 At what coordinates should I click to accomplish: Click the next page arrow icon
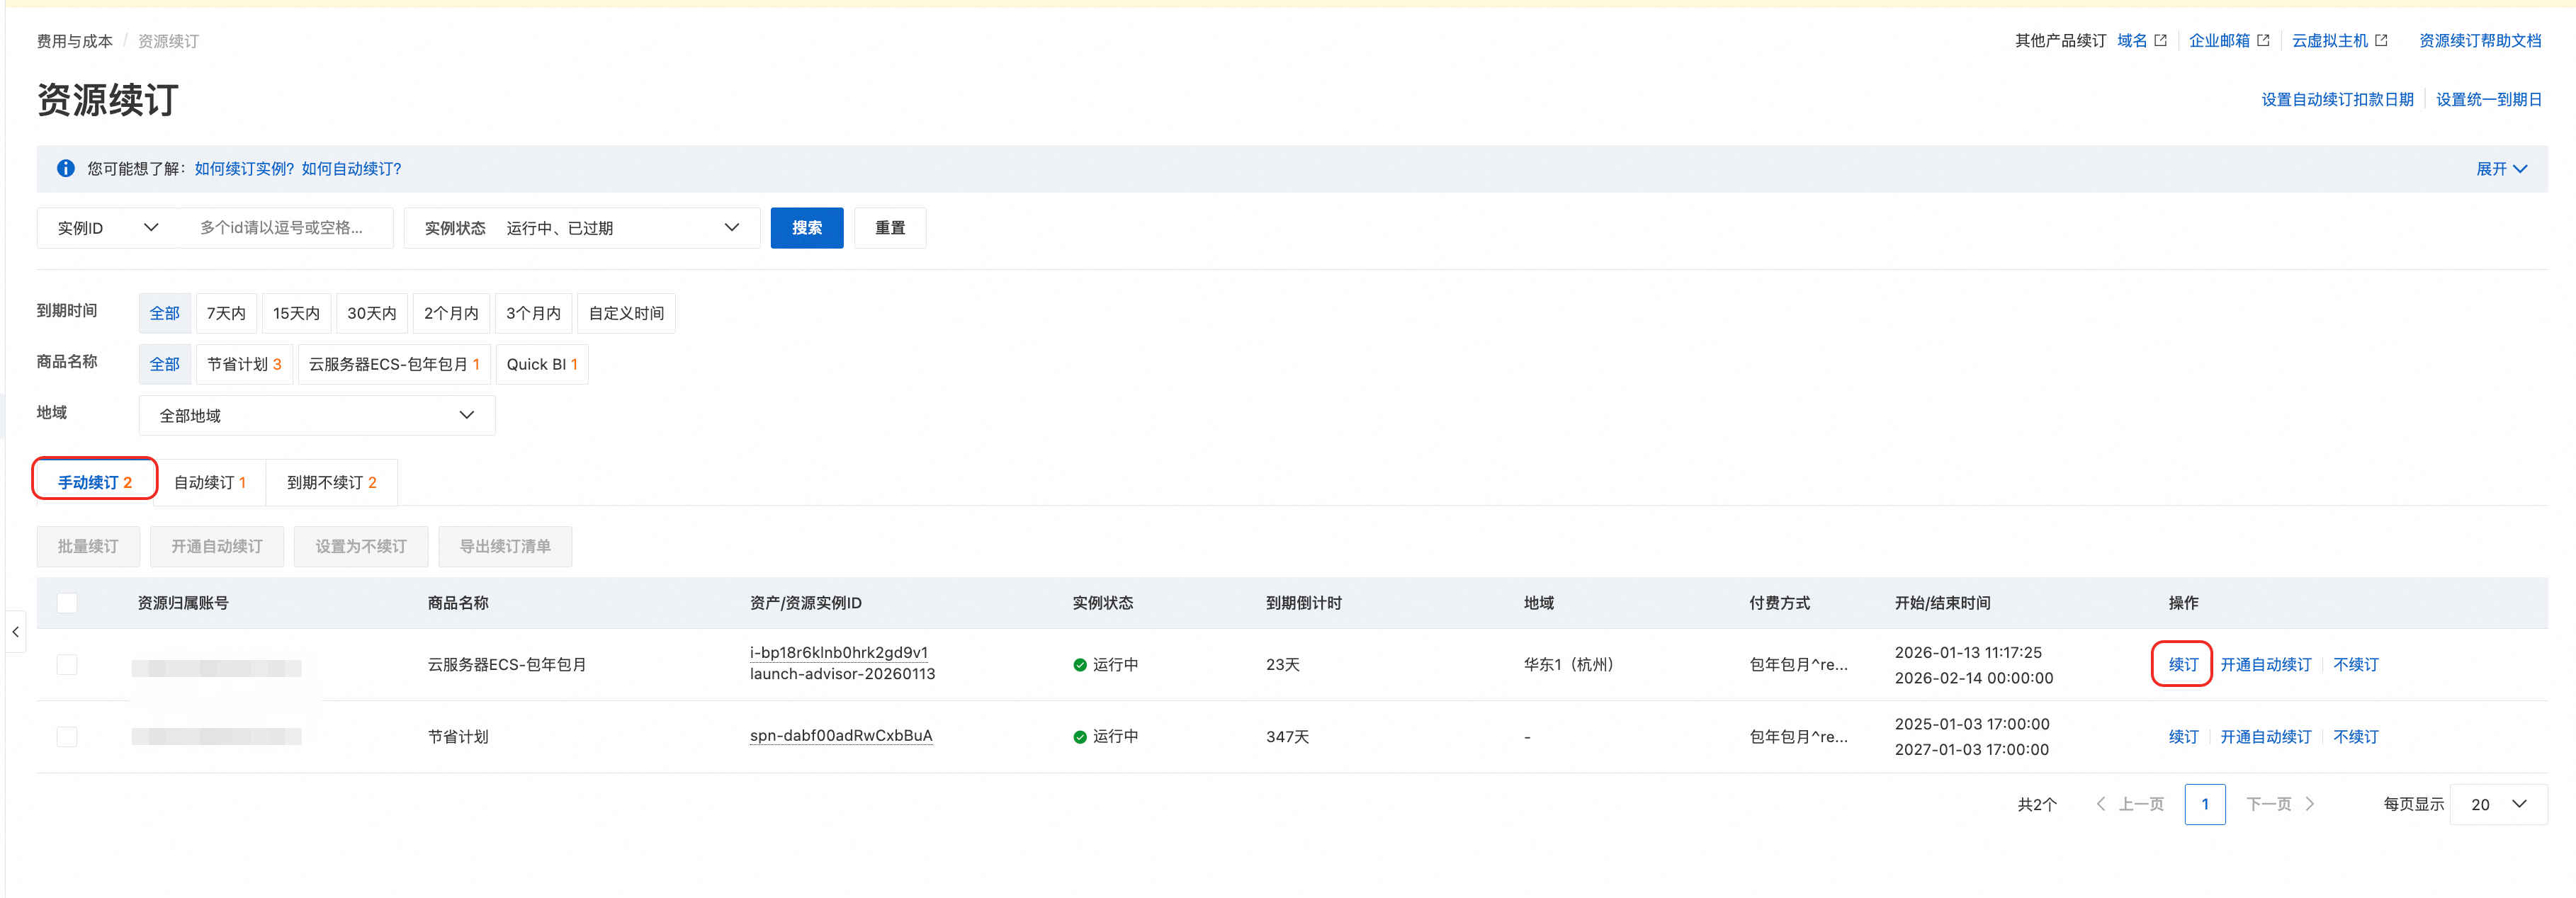[x=2310, y=804]
